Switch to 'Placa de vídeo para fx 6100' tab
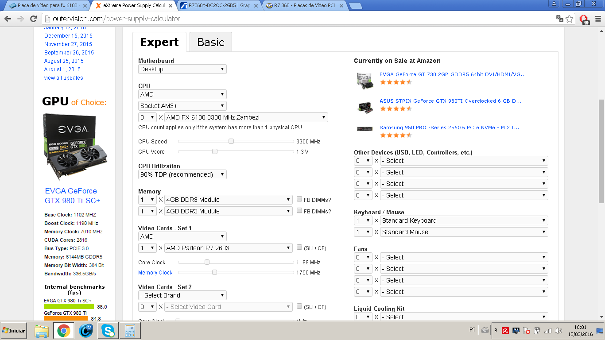 pos(46,6)
